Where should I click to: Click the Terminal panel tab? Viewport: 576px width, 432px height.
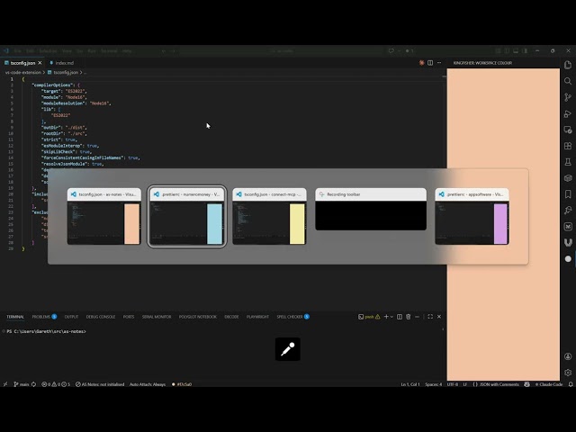point(15,317)
